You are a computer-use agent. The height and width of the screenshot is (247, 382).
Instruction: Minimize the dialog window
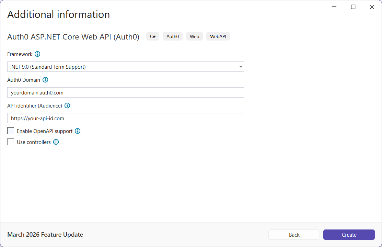pos(334,7)
